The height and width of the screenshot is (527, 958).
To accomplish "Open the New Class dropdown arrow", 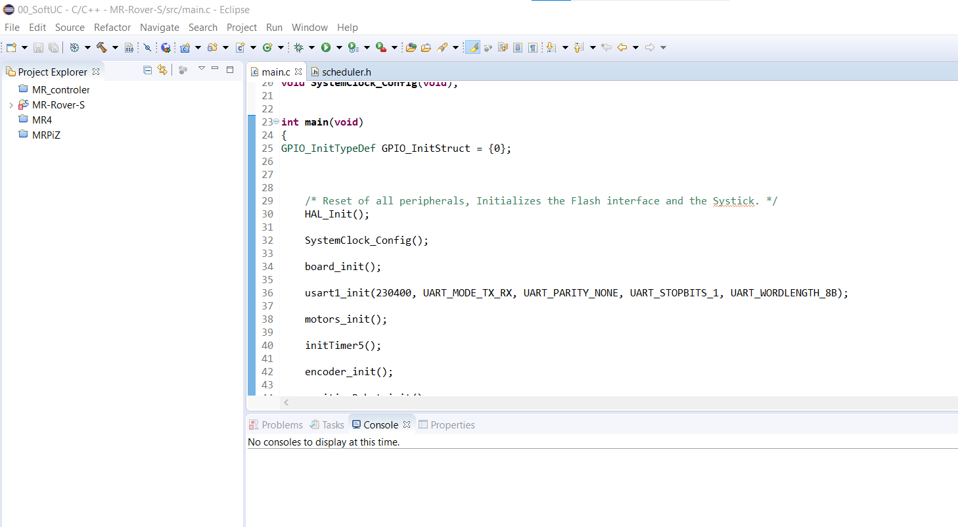I will [281, 47].
